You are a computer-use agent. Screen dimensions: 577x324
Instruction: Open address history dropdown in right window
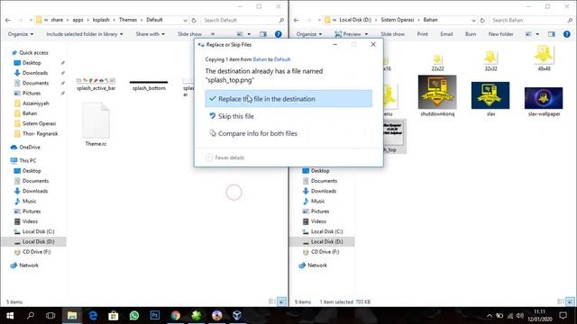(x=473, y=20)
